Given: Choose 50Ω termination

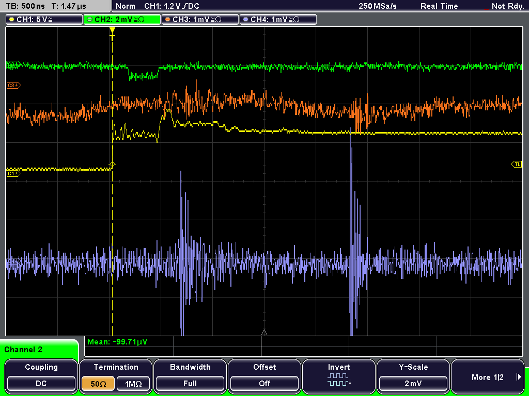Looking at the screenshot, I should pyautogui.click(x=98, y=384).
